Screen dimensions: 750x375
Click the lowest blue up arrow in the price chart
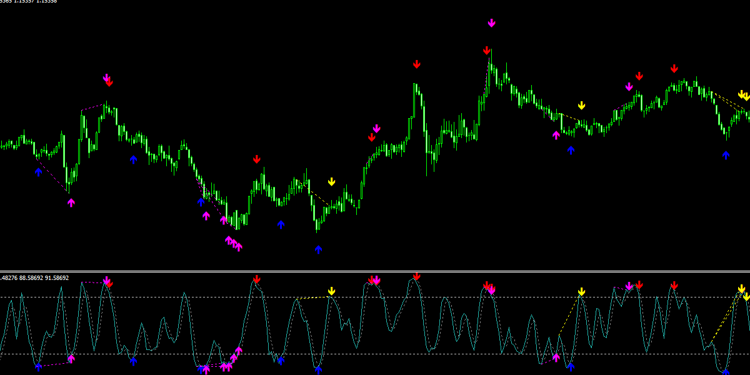(x=318, y=249)
